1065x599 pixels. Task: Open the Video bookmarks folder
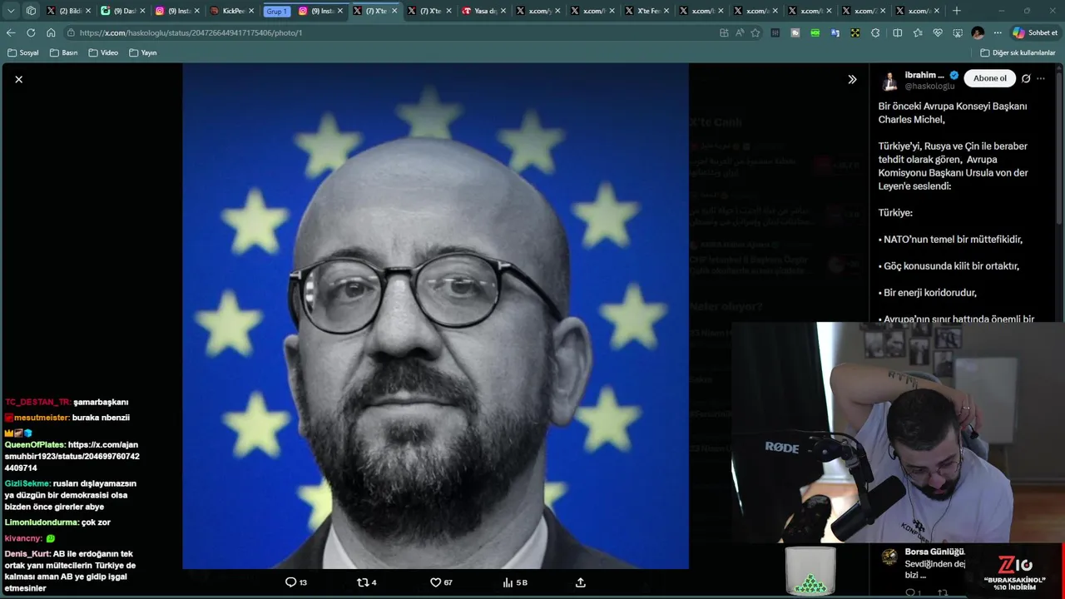[104, 52]
